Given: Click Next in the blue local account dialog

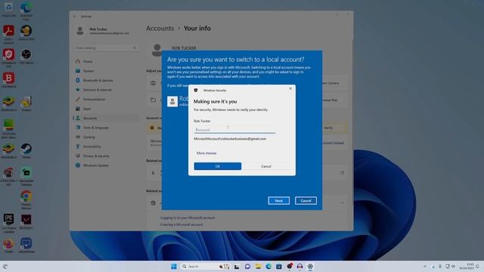Looking at the screenshot, I should click(279, 201).
